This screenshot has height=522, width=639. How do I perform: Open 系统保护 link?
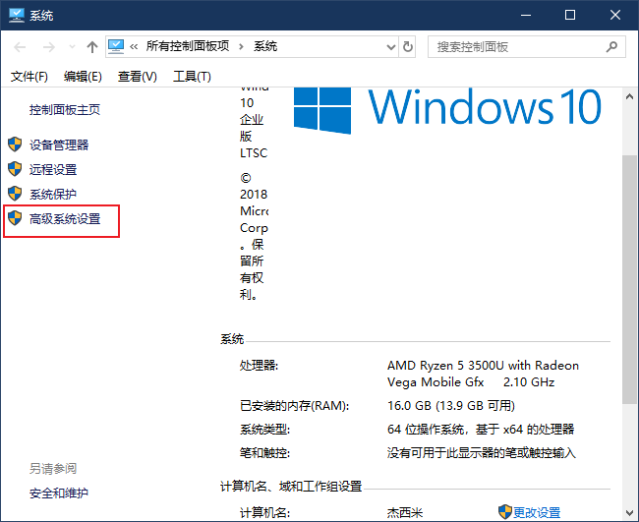coord(53,195)
